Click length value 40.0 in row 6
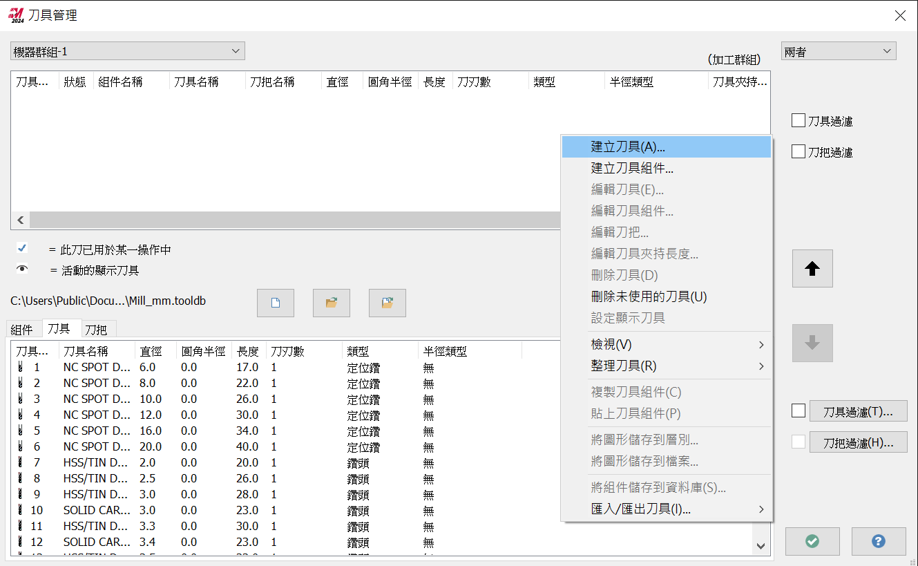918x566 pixels. (x=247, y=447)
